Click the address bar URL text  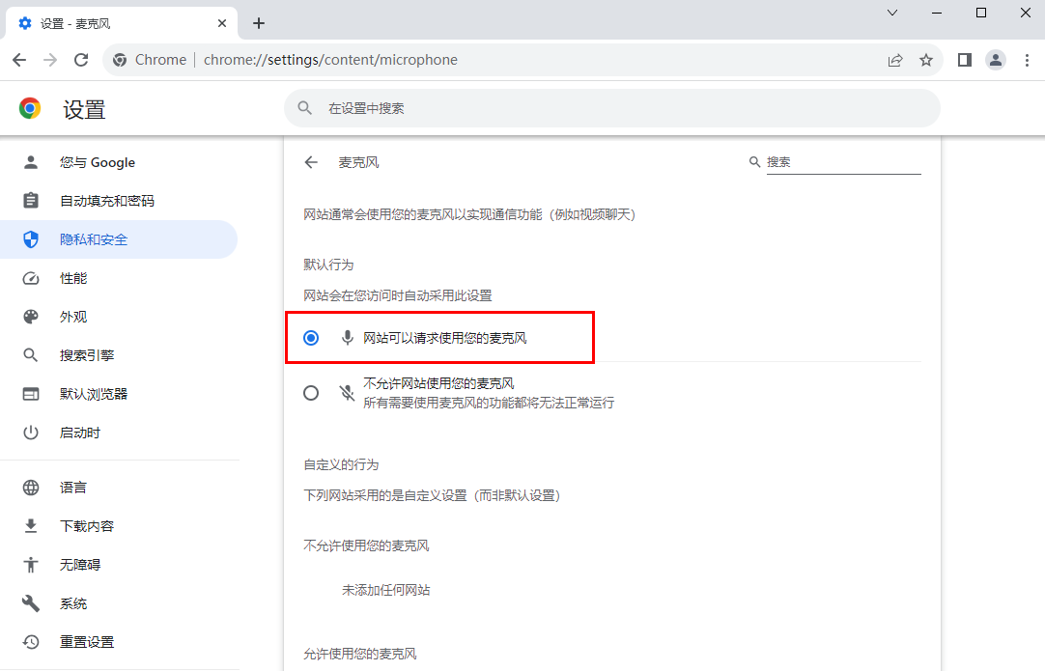330,60
